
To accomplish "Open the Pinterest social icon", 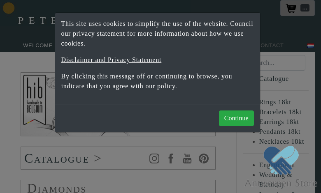I will coord(204,159).
